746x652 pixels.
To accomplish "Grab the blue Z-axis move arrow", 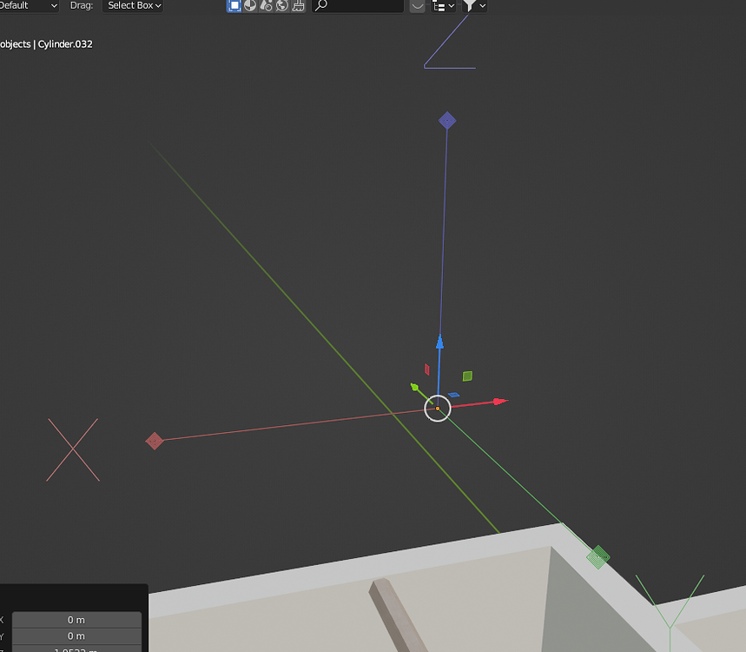I will (440, 342).
